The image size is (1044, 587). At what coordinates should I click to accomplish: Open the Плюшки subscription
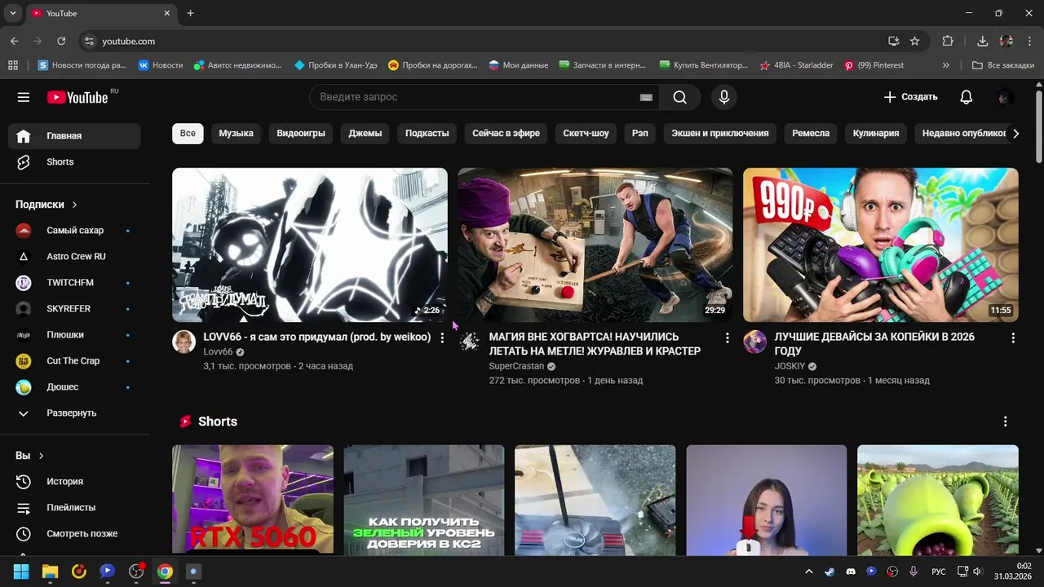pyautogui.click(x=75, y=335)
